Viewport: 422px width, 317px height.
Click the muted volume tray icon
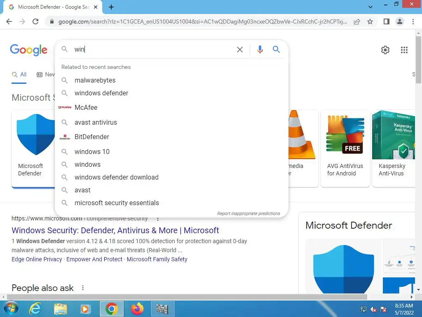point(373,309)
